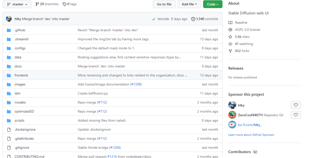313x158 pixels.
Task: Open #712 link in models row
Action: point(102,102)
